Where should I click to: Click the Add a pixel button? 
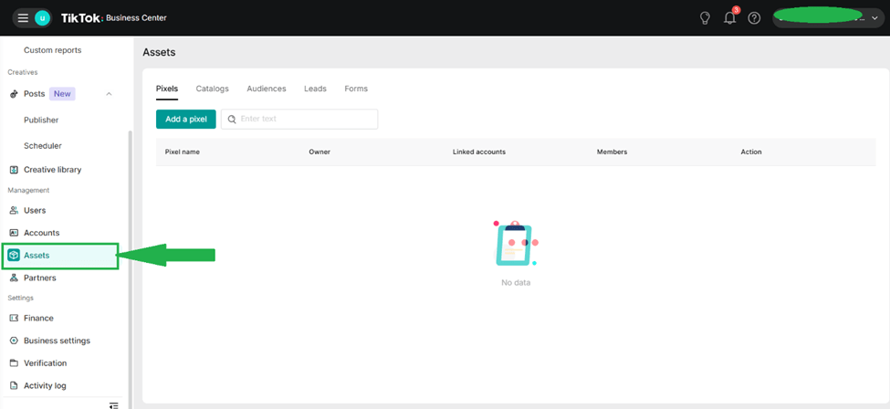coord(186,119)
